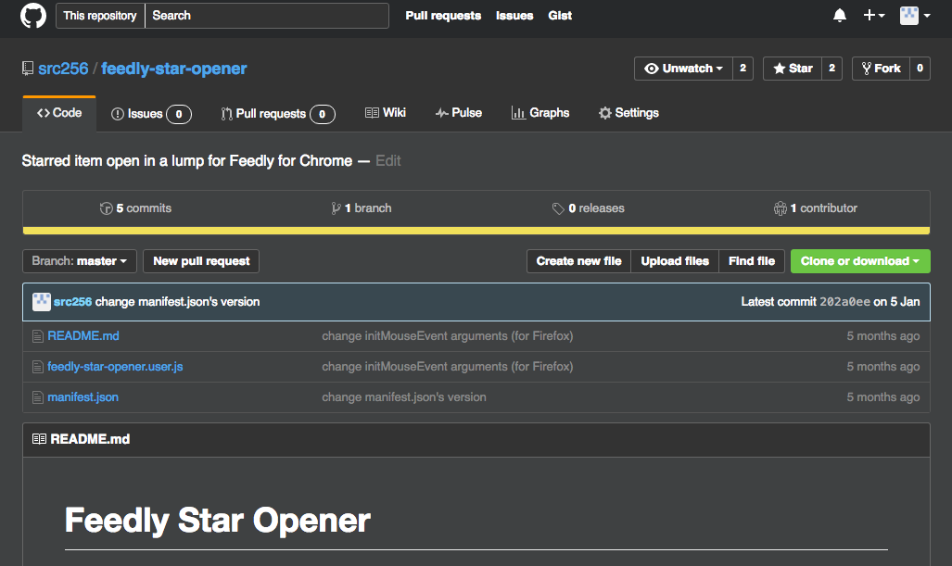Open feedly-star-opener.user.js file
952x566 pixels.
[x=115, y=367]
